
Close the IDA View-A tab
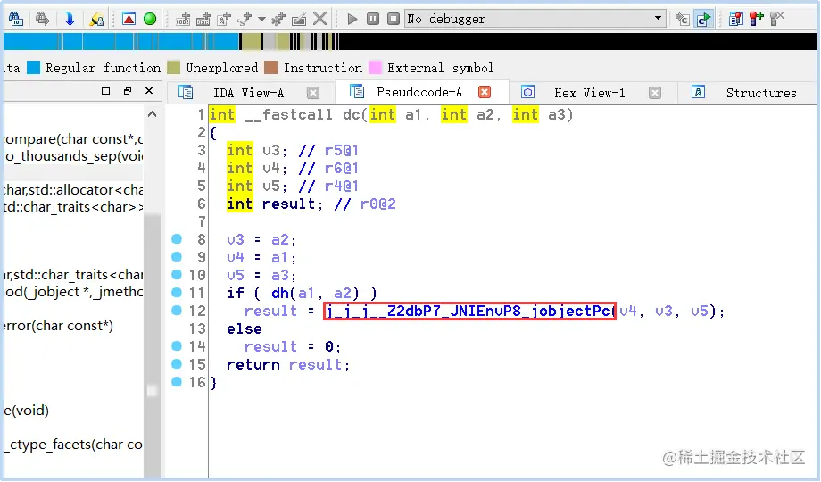(313, 93)
